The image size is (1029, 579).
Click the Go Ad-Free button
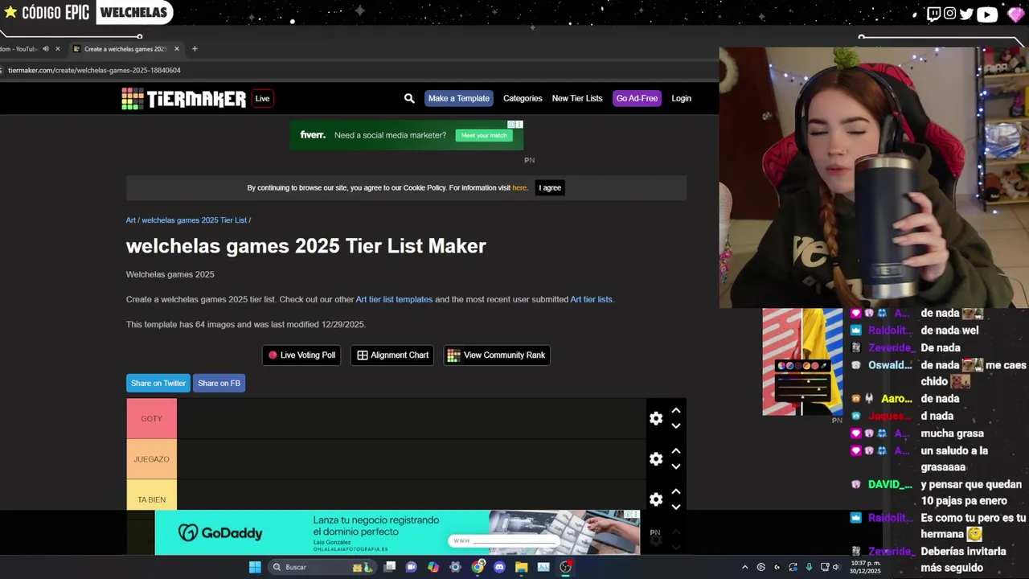point(637,98)
